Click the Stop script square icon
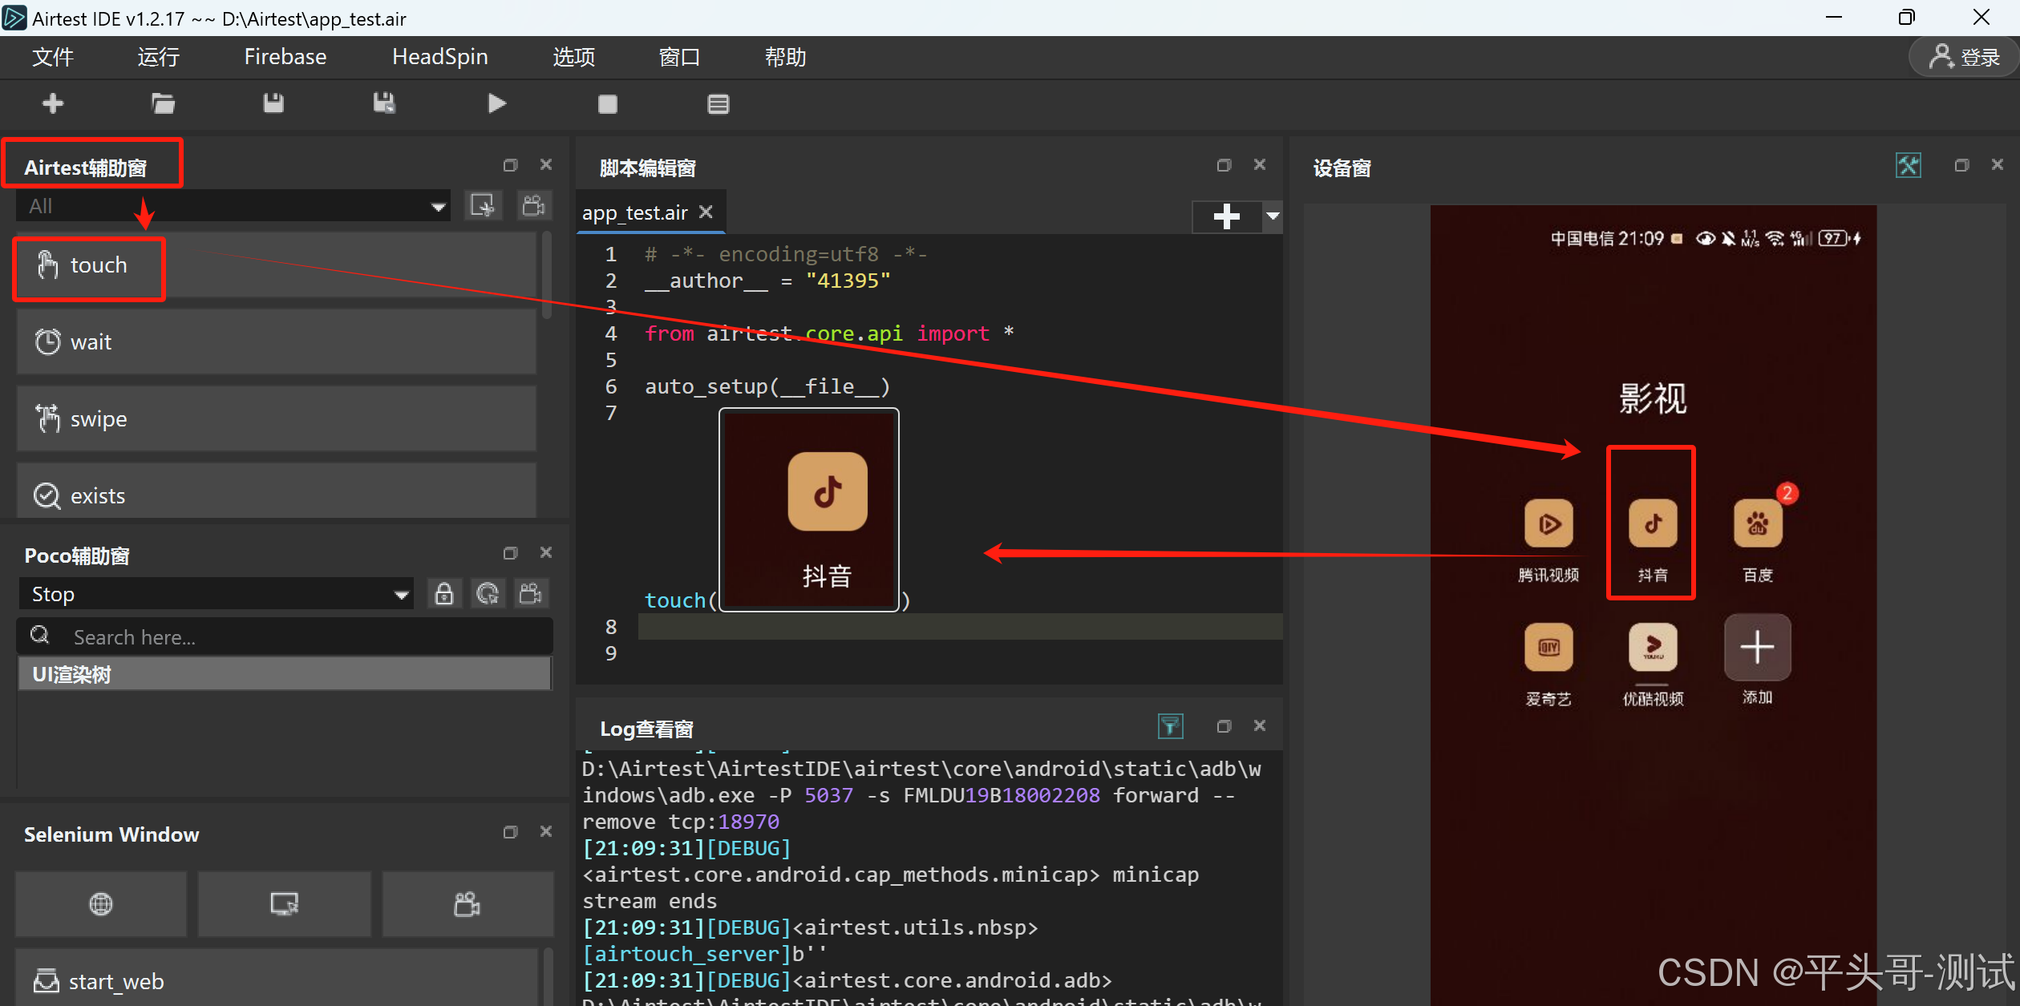 pyautogui.click(x=608, y=104)
